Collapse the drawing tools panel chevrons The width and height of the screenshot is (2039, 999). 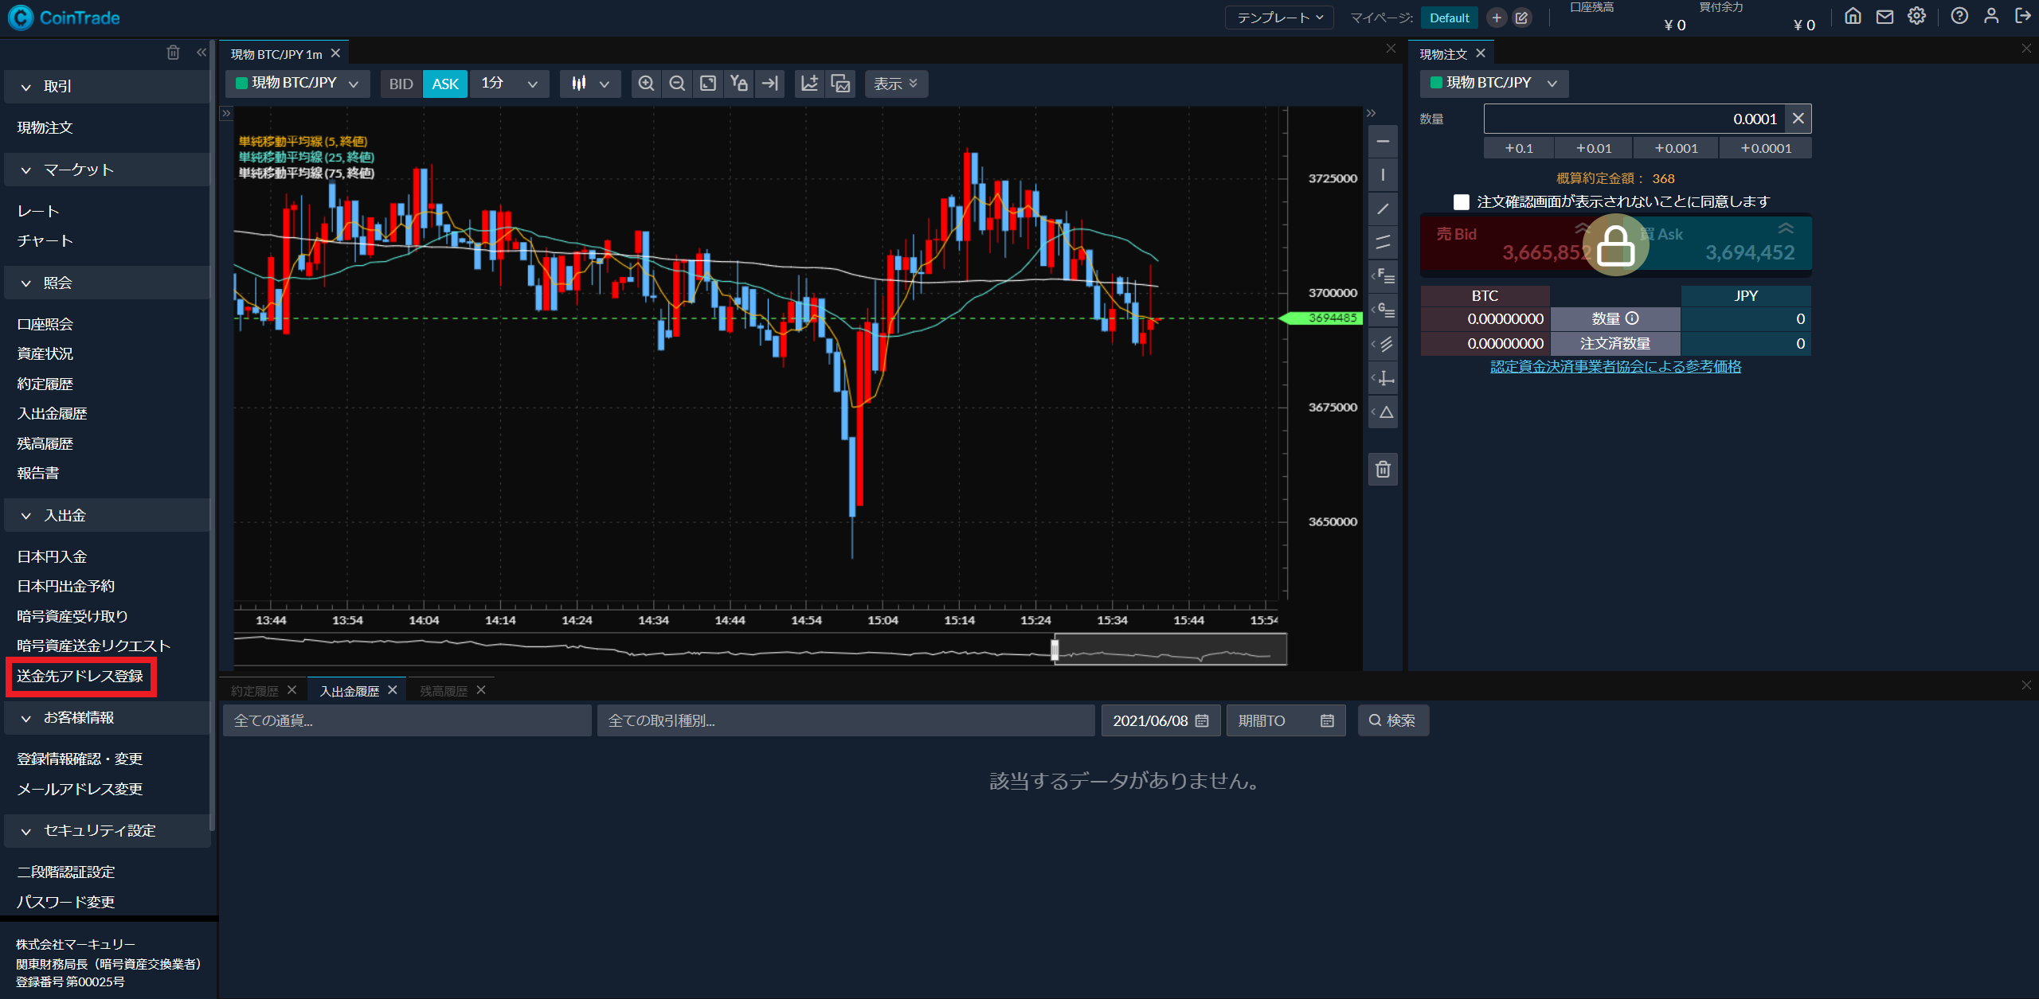[1372, 113]
